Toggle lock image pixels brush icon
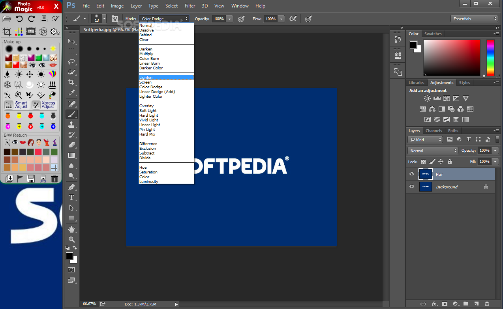This screenshot has width=503, height=309. pos(432,162)
